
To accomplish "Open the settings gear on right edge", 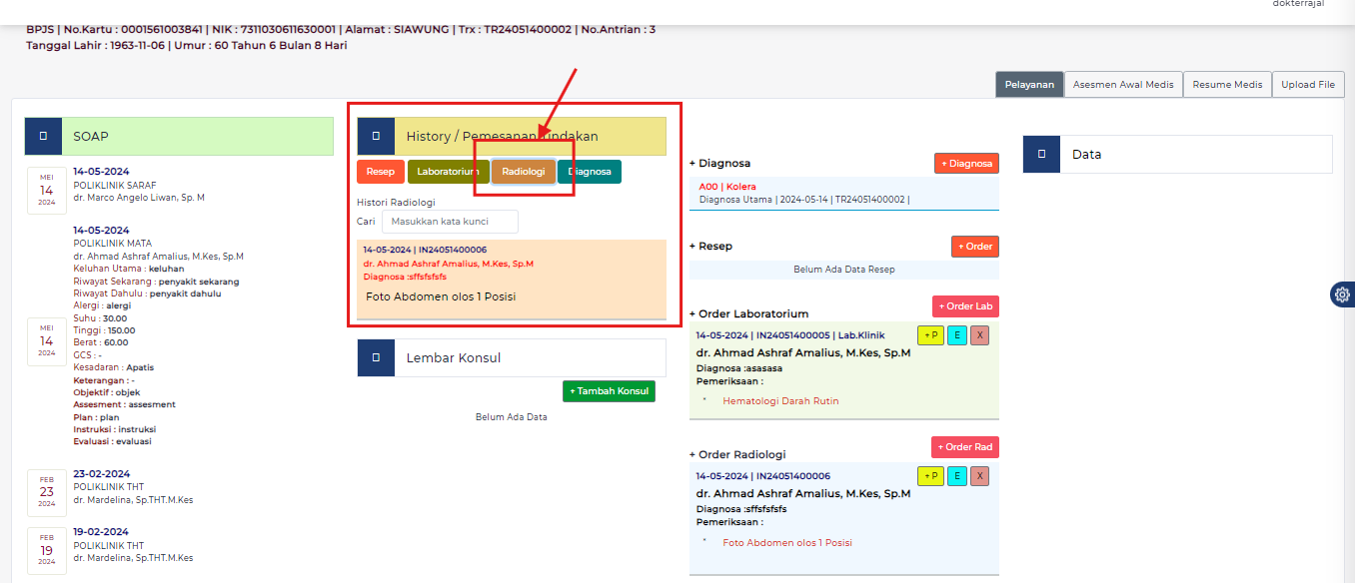I will point(1342,294).
